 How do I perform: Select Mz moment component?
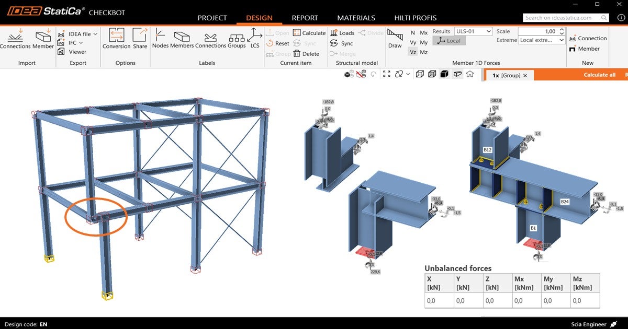(424, 52)
